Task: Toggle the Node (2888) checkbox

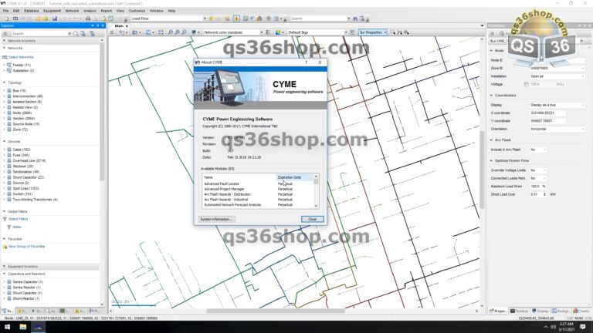Action: click(9, 113)
